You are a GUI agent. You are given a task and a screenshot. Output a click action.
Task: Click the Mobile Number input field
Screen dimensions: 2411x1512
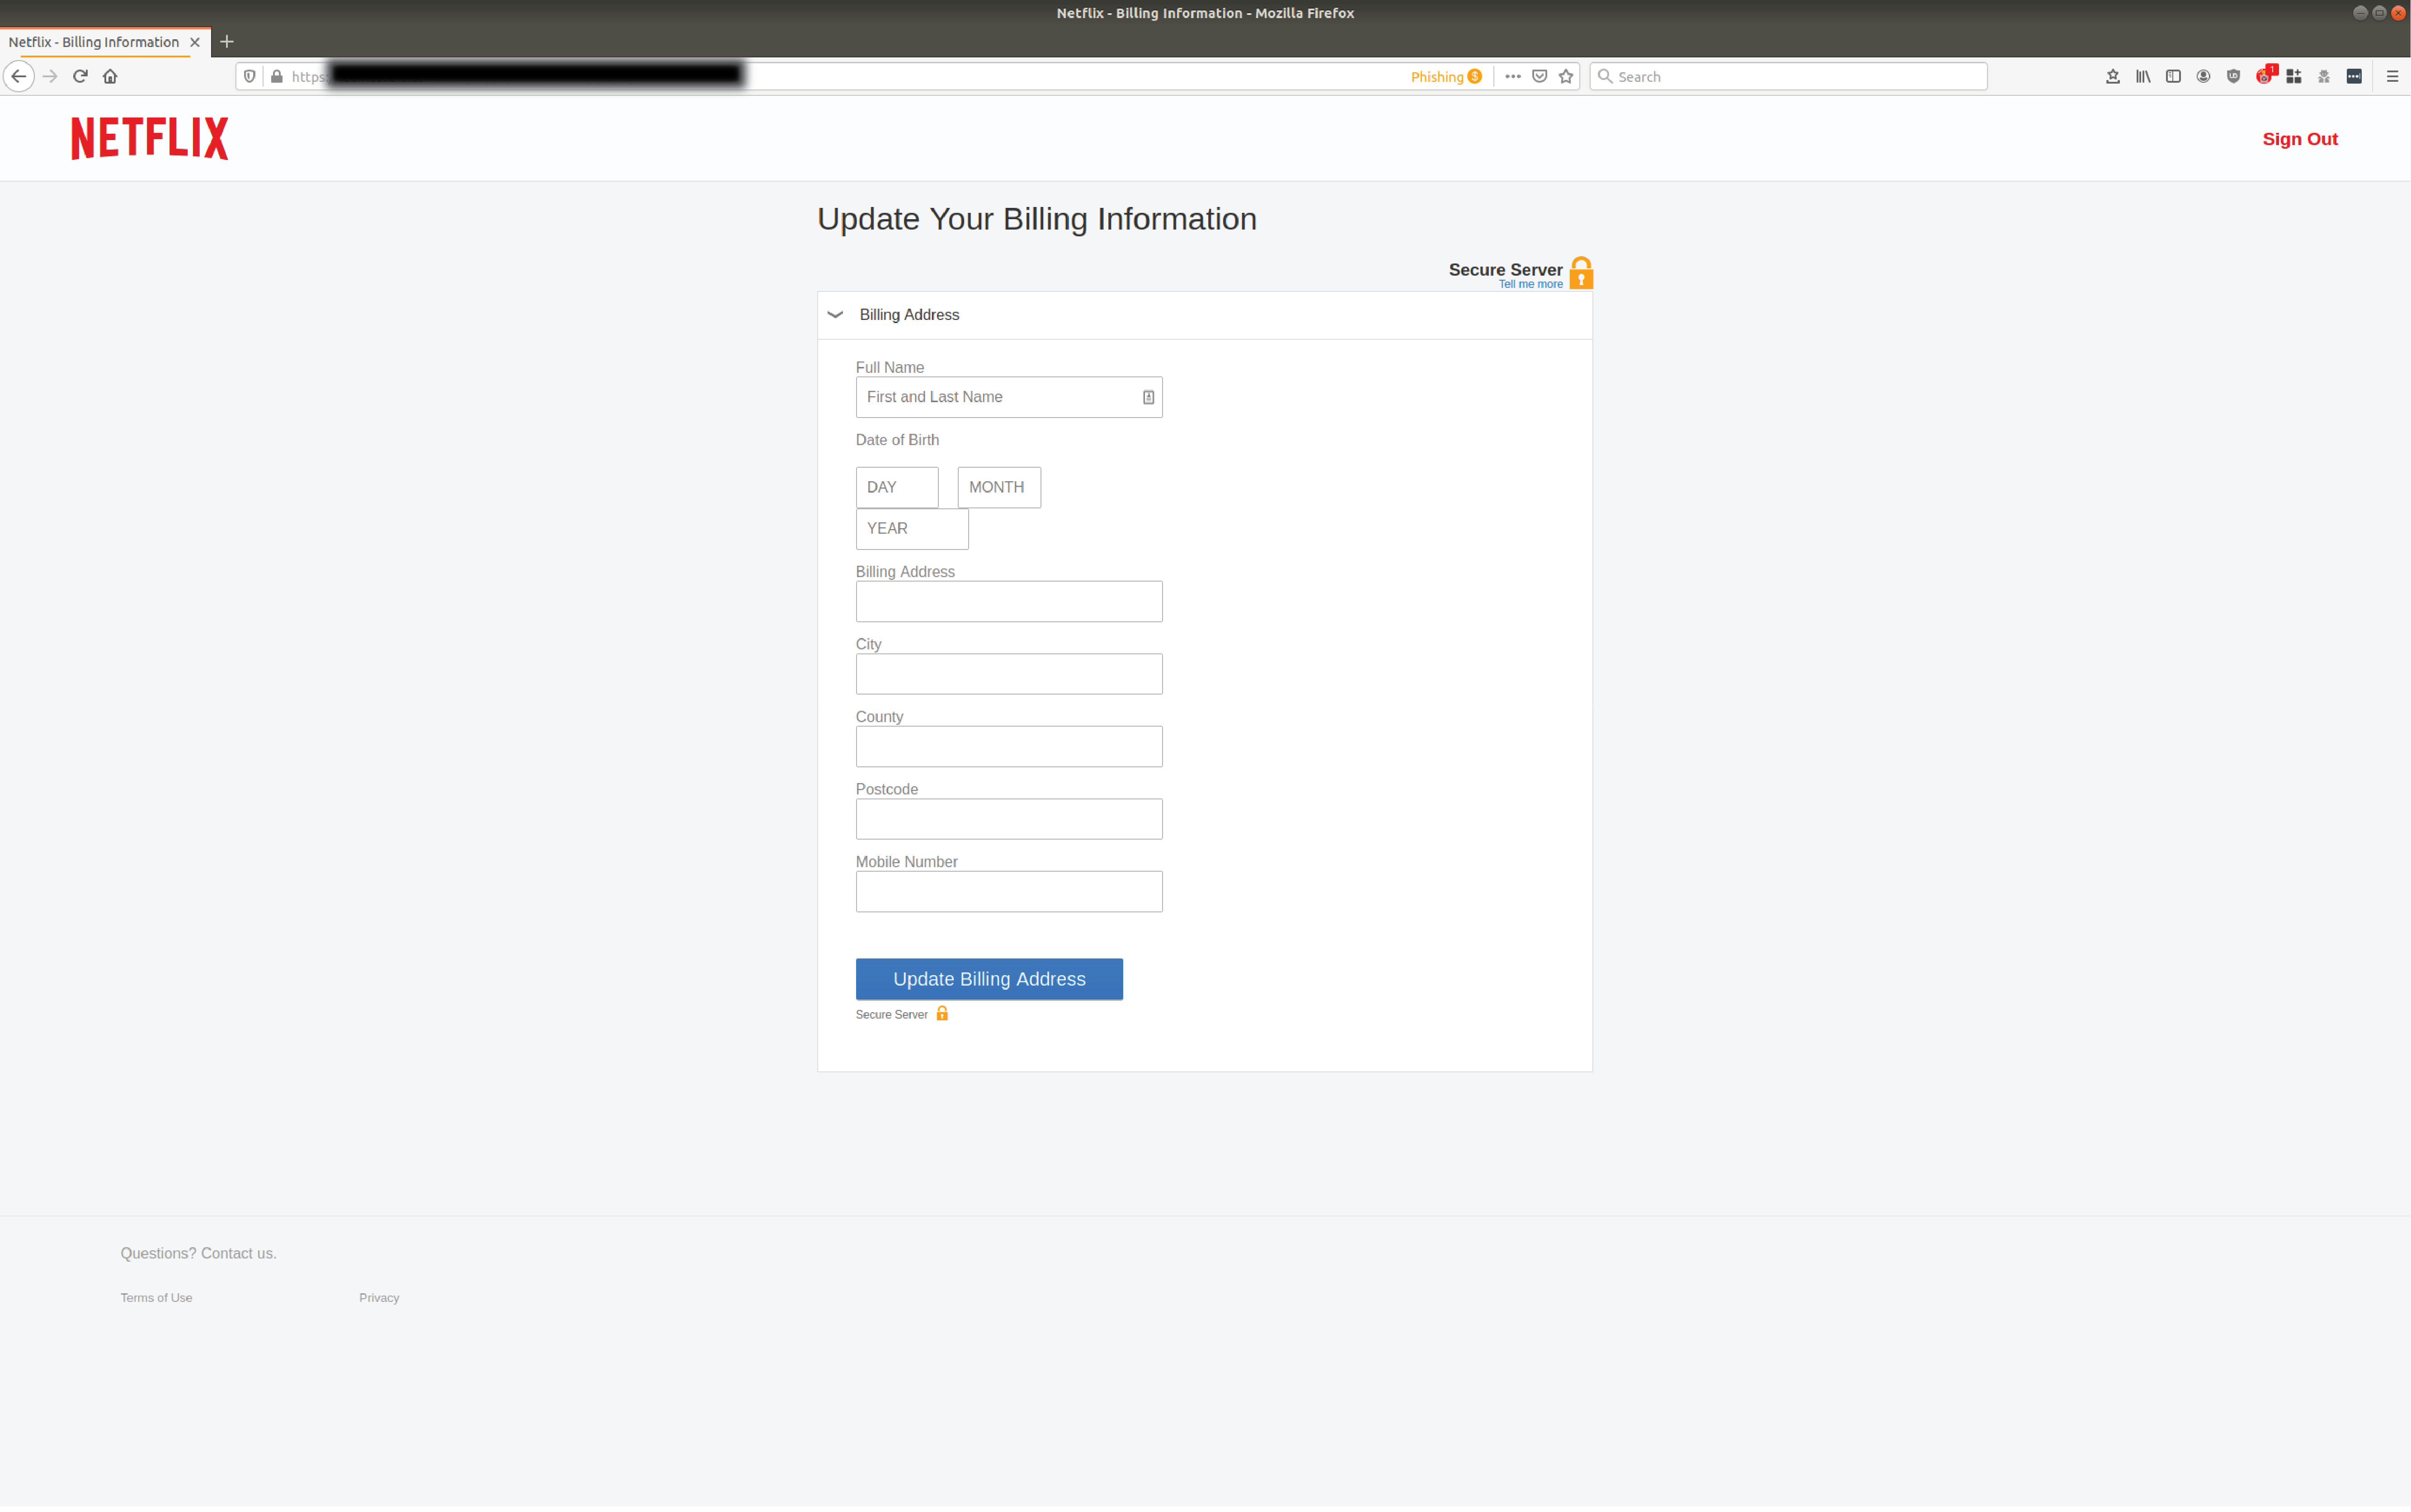pos(1009,892)
